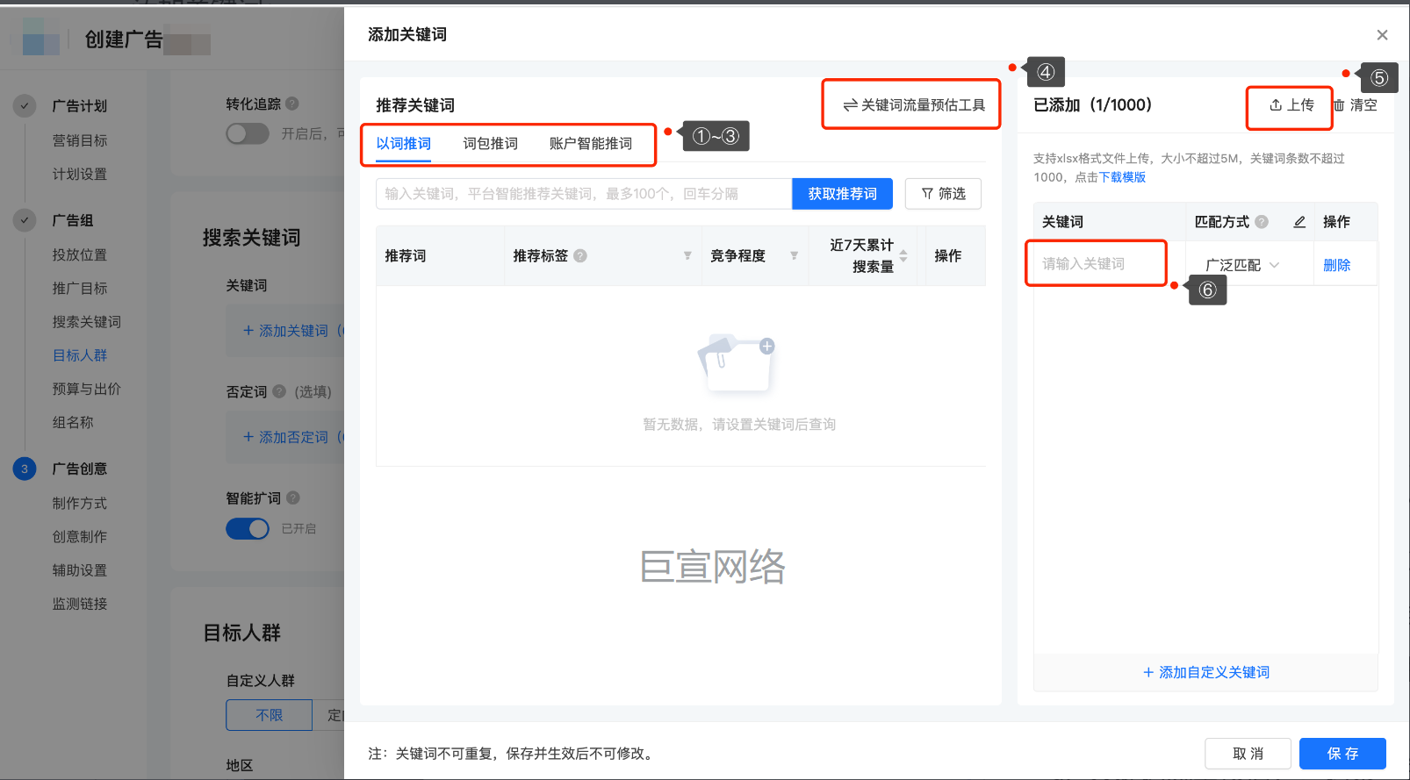Sort by 近7天累计搜索量 column
The width and height of the screenshot is (1410, 780).
[903, 256]
